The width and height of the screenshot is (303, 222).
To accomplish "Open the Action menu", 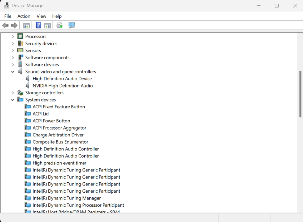I will [x=24, y=16].
